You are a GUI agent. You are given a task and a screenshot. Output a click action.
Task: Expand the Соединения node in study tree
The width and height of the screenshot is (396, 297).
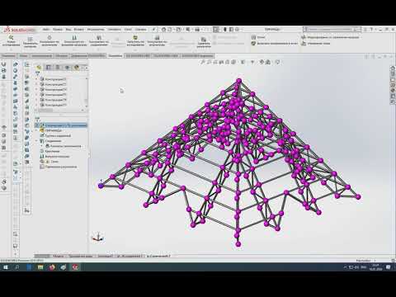pyautogui.click(x=37, y=141)
